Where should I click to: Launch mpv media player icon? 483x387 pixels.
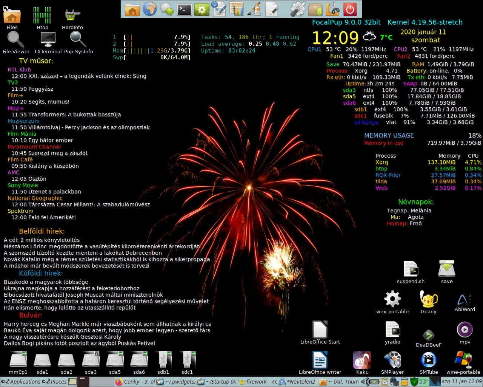(x=465, y=333)
